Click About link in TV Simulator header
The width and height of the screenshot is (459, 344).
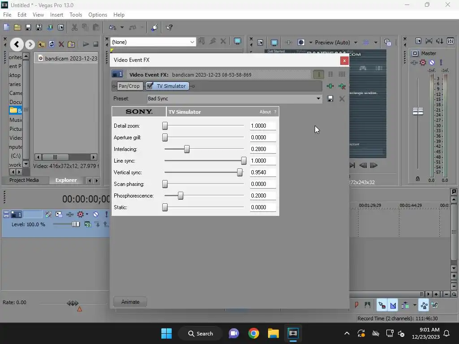(x=265, y=112)
